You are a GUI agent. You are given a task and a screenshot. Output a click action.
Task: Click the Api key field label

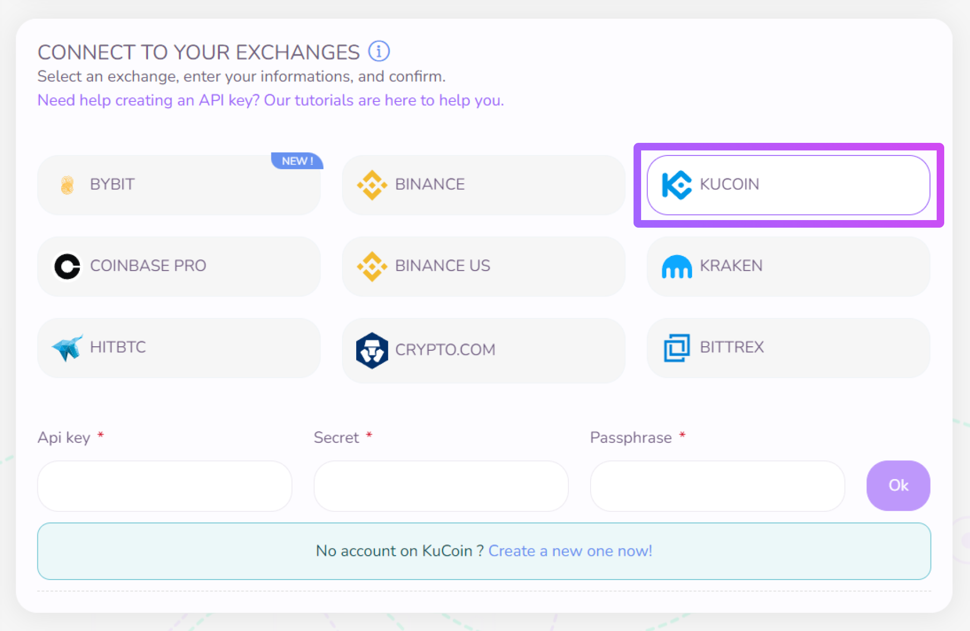click(64, 437)
